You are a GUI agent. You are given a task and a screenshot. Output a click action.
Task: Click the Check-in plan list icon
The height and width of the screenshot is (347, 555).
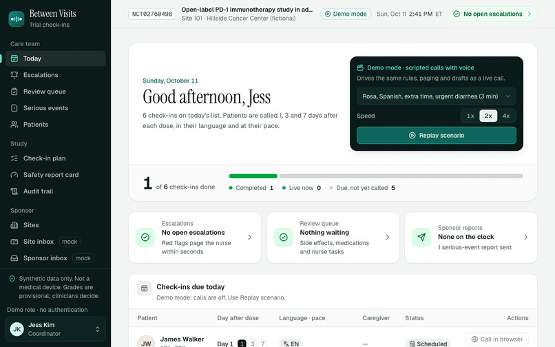point(14,158)
